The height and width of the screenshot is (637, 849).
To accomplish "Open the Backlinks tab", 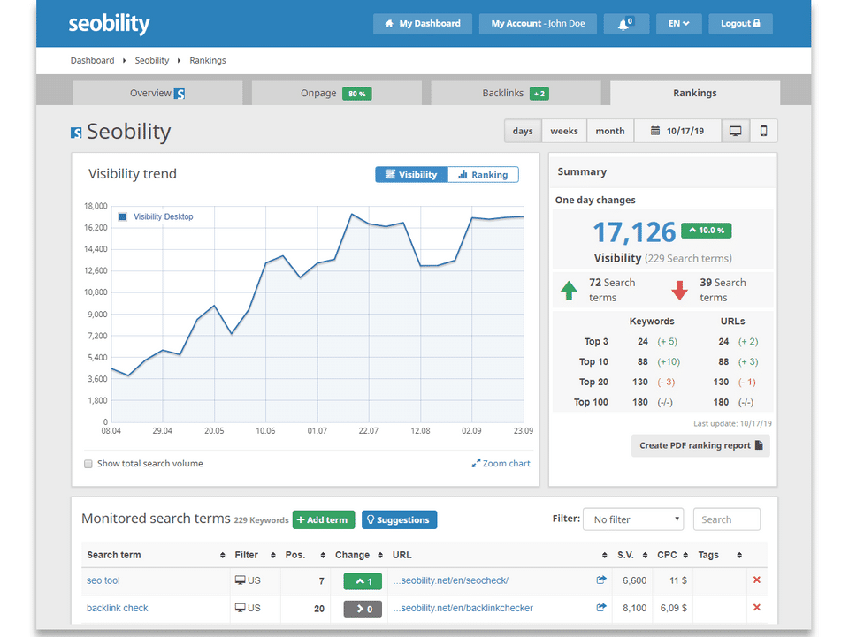I will tap(516, 93).
